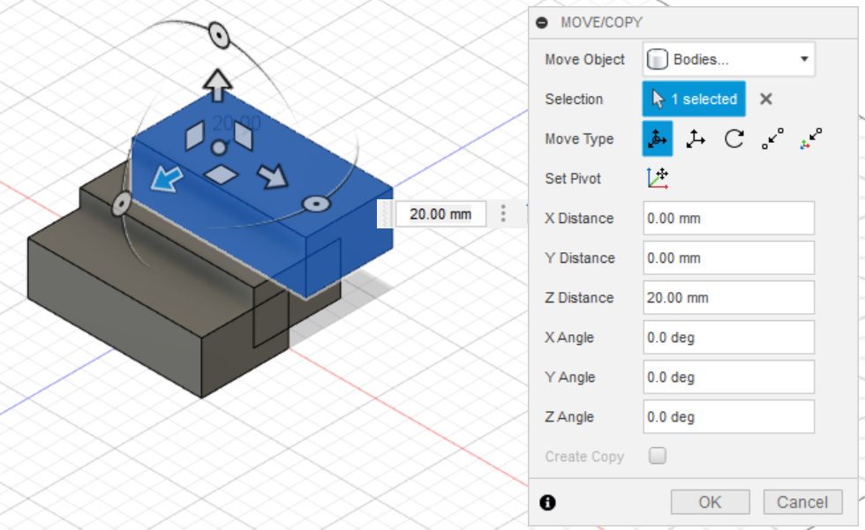Click the blue left-pointing arrow manipulator
865x530 pixels.
click(x=166, y=179)
